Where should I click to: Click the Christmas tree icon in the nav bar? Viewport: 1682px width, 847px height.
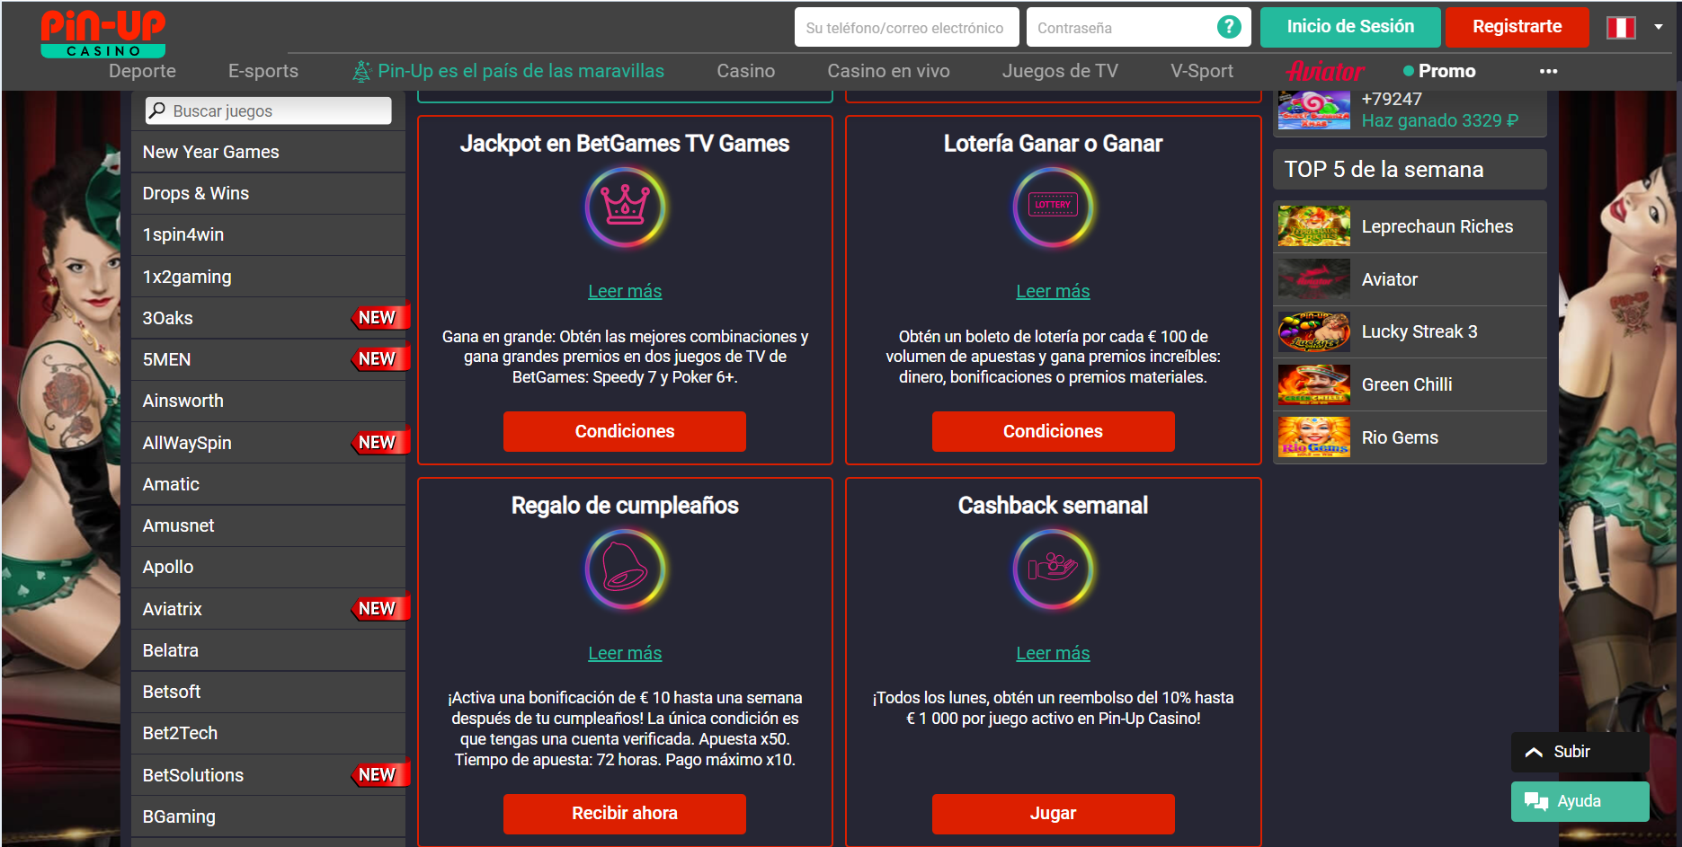coord(361,71)
